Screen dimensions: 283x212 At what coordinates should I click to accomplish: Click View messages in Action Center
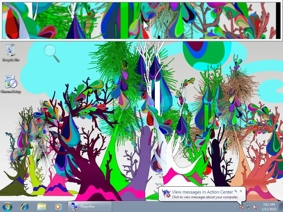202,192
